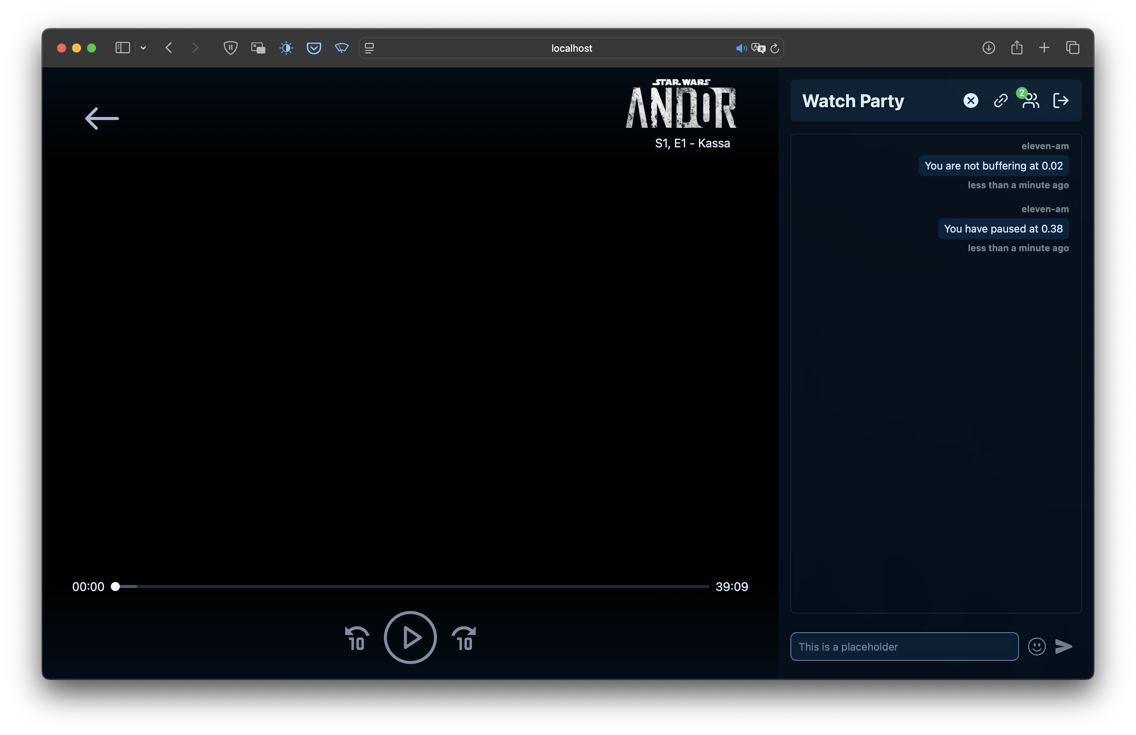Open Safari downloads list
Image resolution: width=1136 pixels, height=735 pixels.
(x=989, y=48)
